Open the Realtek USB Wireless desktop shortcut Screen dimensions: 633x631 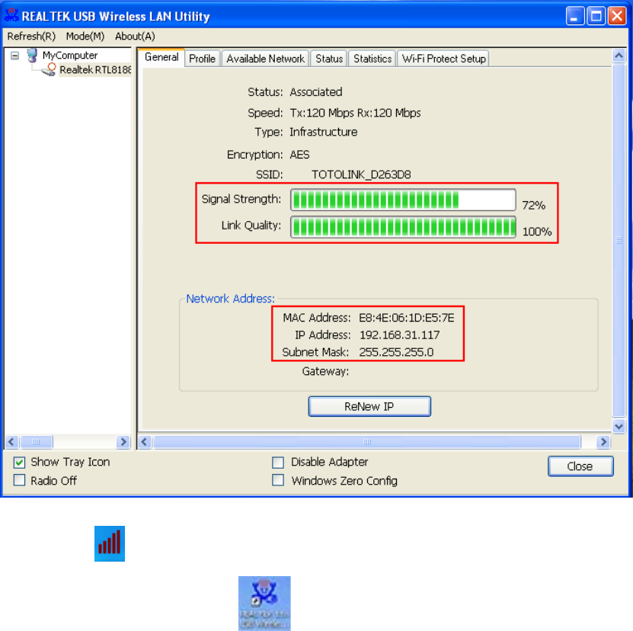pyautogui.click(x=264, y=603)
